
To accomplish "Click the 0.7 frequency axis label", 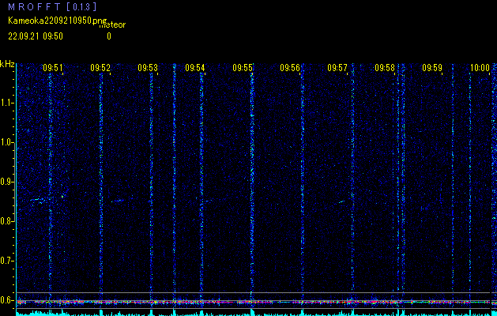I will [6, 261].
